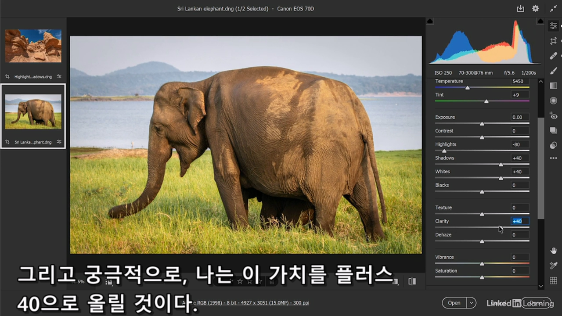Select the Red Eye removal tool
Screen dimensions: 562x316
click(x=553, y=116)
